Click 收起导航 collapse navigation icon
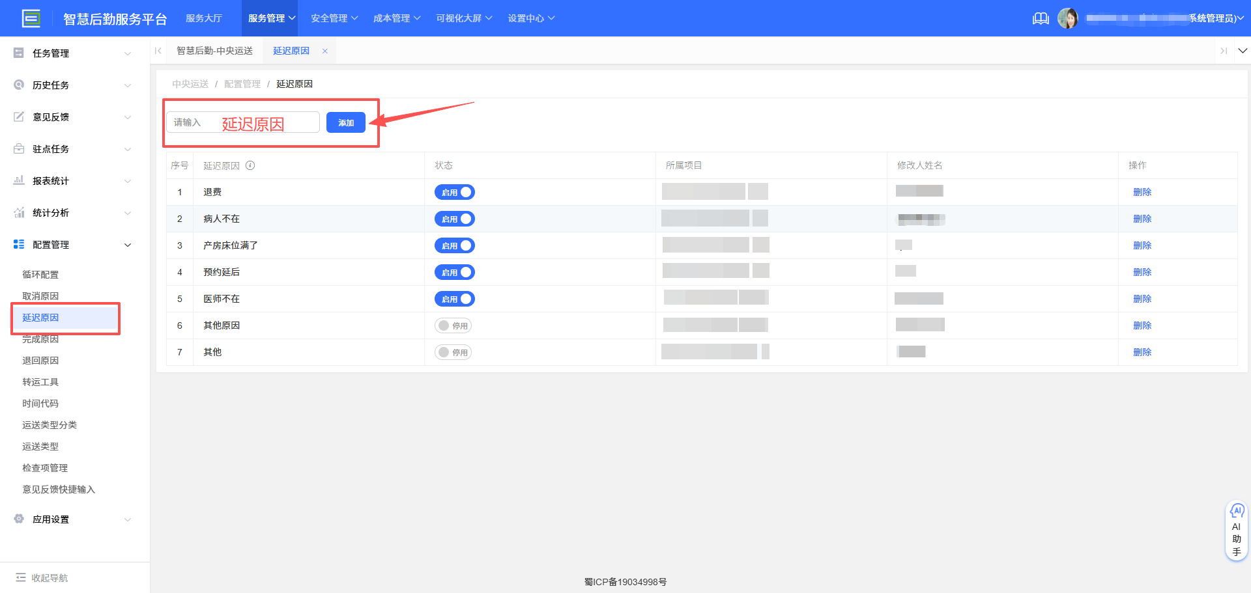Image resolution: width=1251 pixels, height=593 pixels. pos(21,577)
